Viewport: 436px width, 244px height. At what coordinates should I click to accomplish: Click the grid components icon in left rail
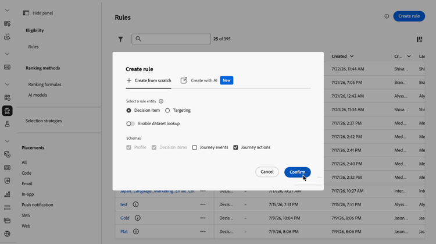(x=7, y=97)
